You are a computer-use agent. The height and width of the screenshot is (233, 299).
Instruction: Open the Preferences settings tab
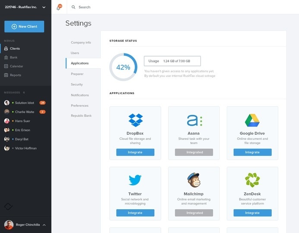click(80, 105)
